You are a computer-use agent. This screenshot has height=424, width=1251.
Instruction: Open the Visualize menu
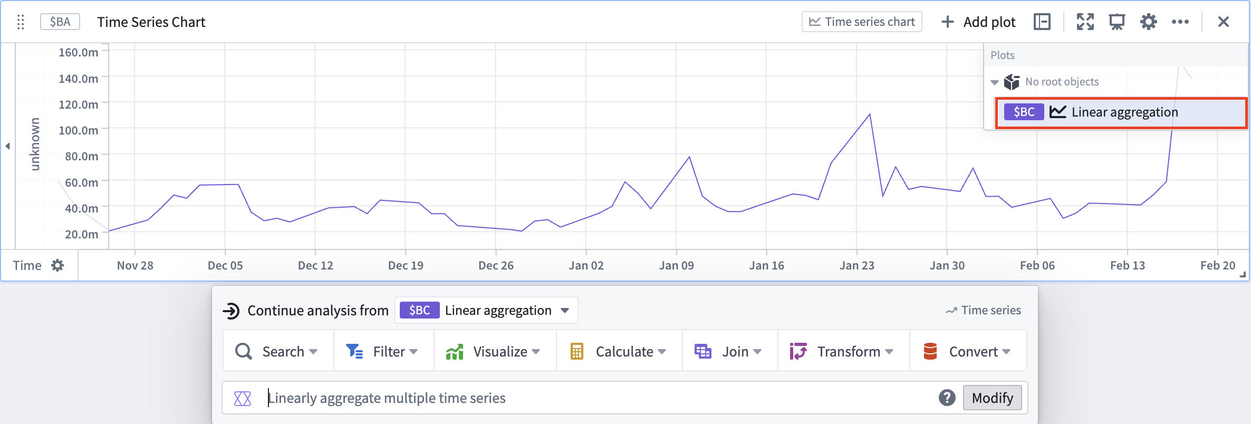pyautogui.click(x=495, y=351)
